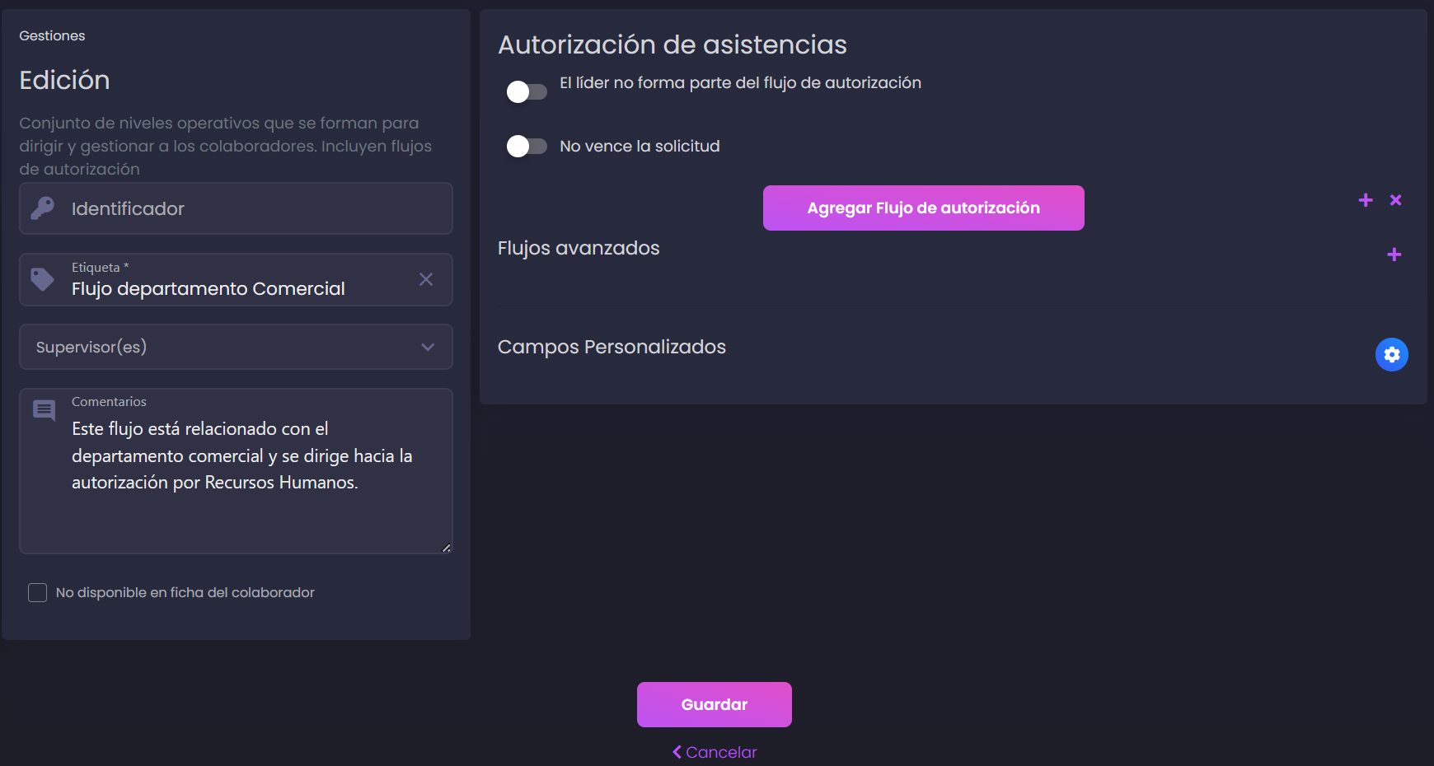
Task: Click the comment bubble icon in Comentarios
Action: [44, 410]
